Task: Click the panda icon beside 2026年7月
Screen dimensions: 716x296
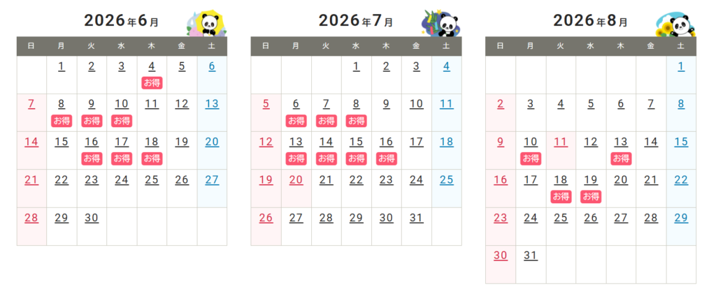Action: coord(441,24)
